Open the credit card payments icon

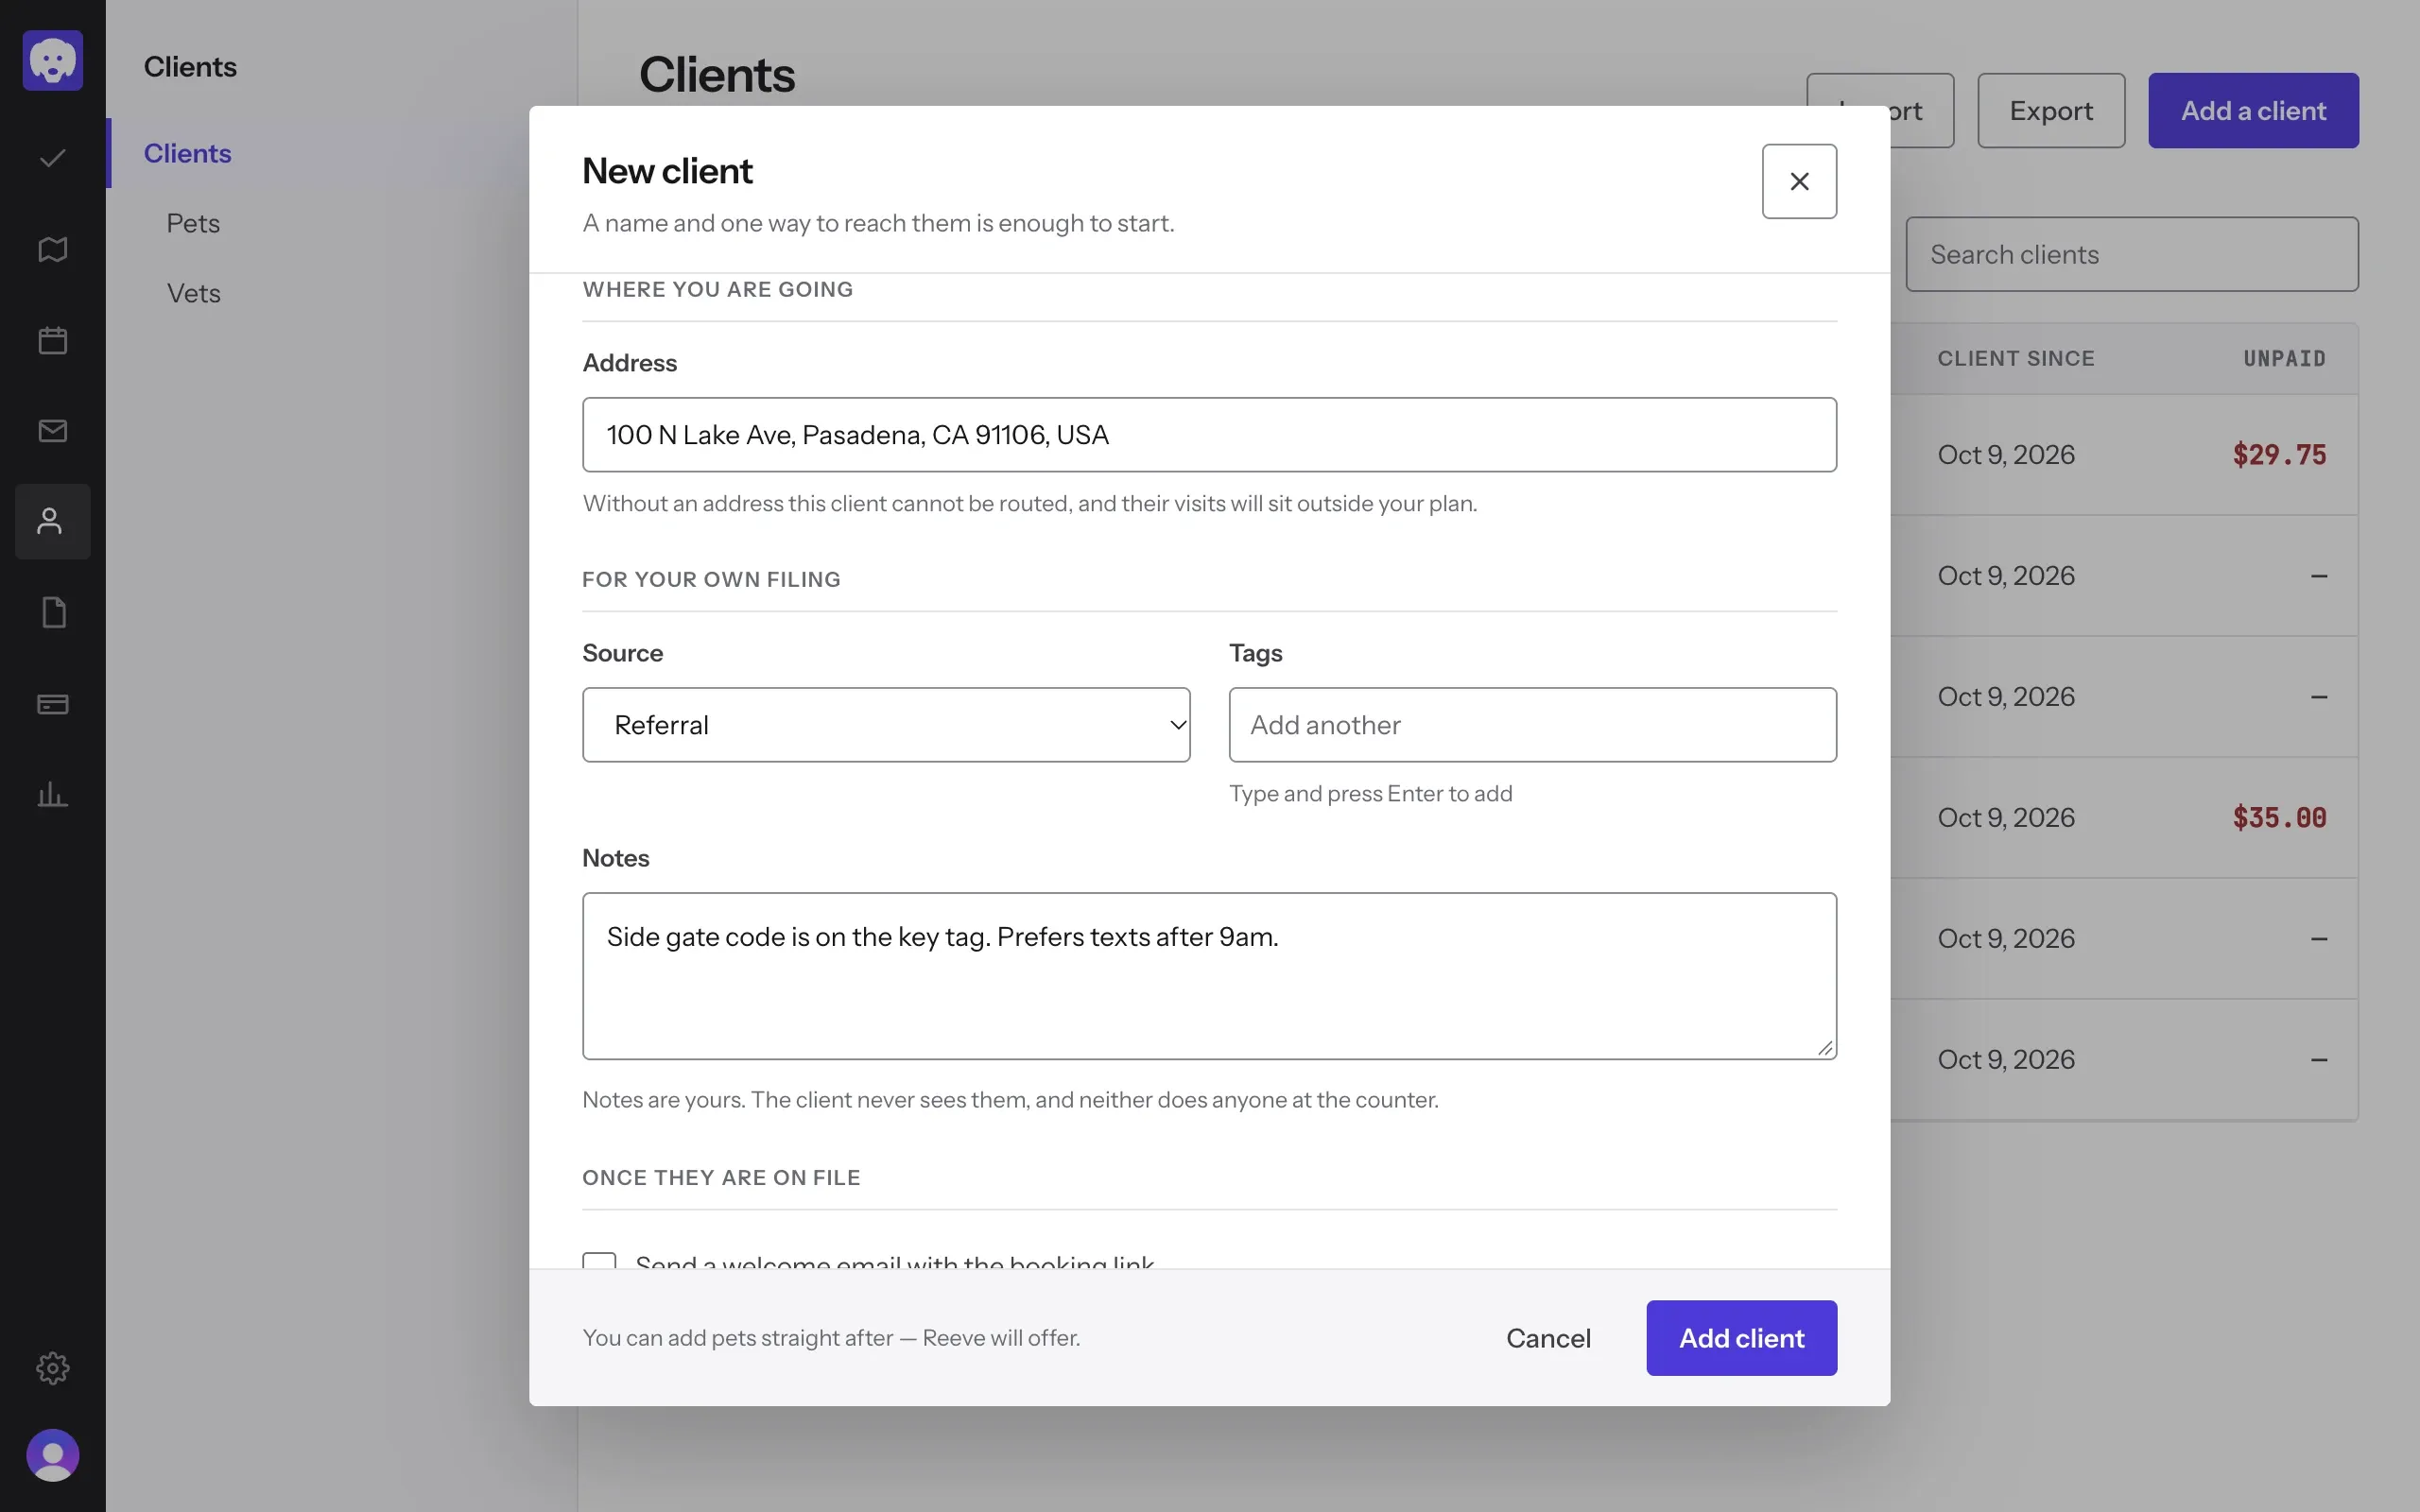(52, 704)
